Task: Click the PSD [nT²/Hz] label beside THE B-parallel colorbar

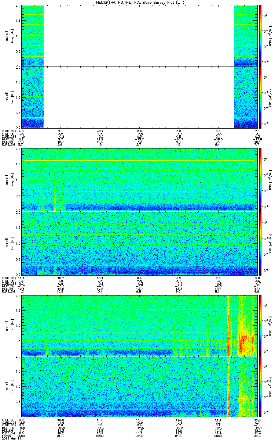Action: [270, 386]
